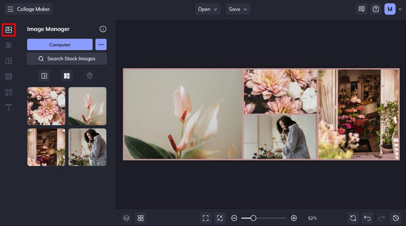Viewport: 406px width, 226px height.
Task: Open the Graphics shapes sidebar tab
Action: click(9, 92)
